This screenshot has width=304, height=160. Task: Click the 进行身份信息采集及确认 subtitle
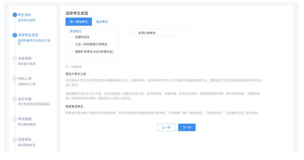tap(34, 104)
